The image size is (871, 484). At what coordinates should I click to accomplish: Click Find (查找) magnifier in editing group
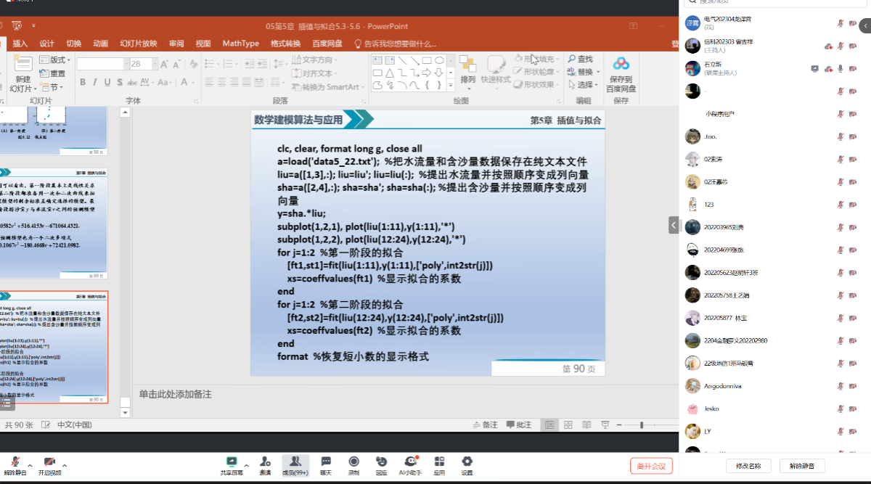581,59
